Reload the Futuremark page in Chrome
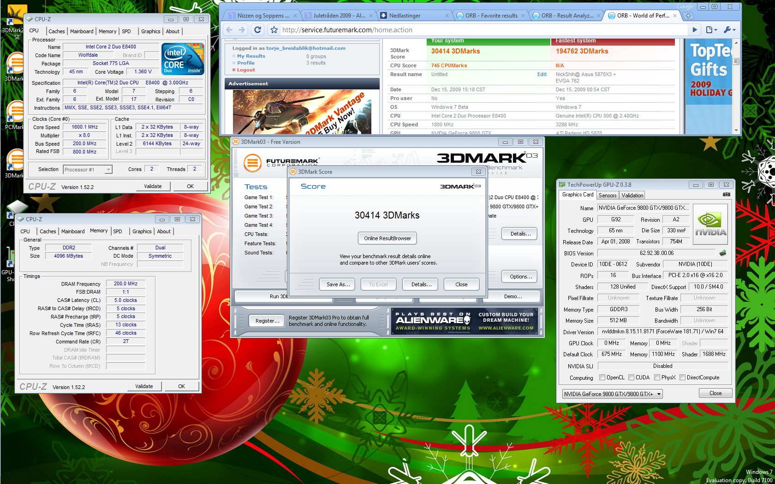 (x=258, y=30)
